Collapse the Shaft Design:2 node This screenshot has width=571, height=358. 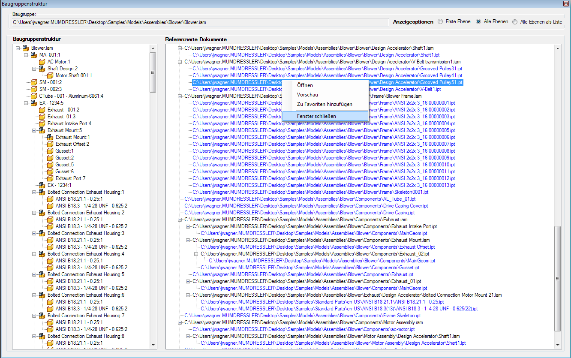34,69
